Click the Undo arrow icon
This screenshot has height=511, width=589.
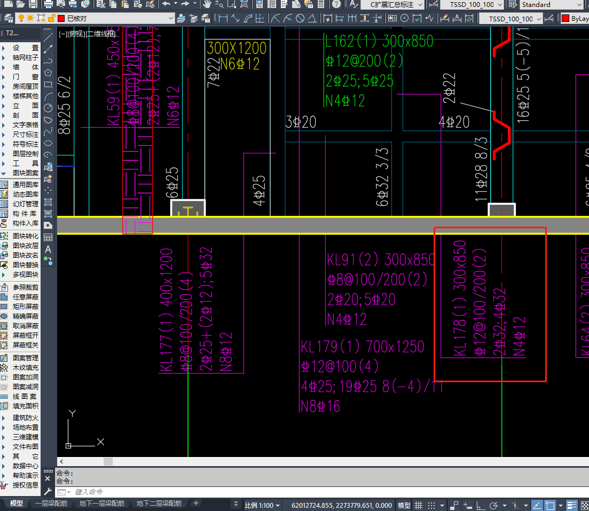point(167,4)
